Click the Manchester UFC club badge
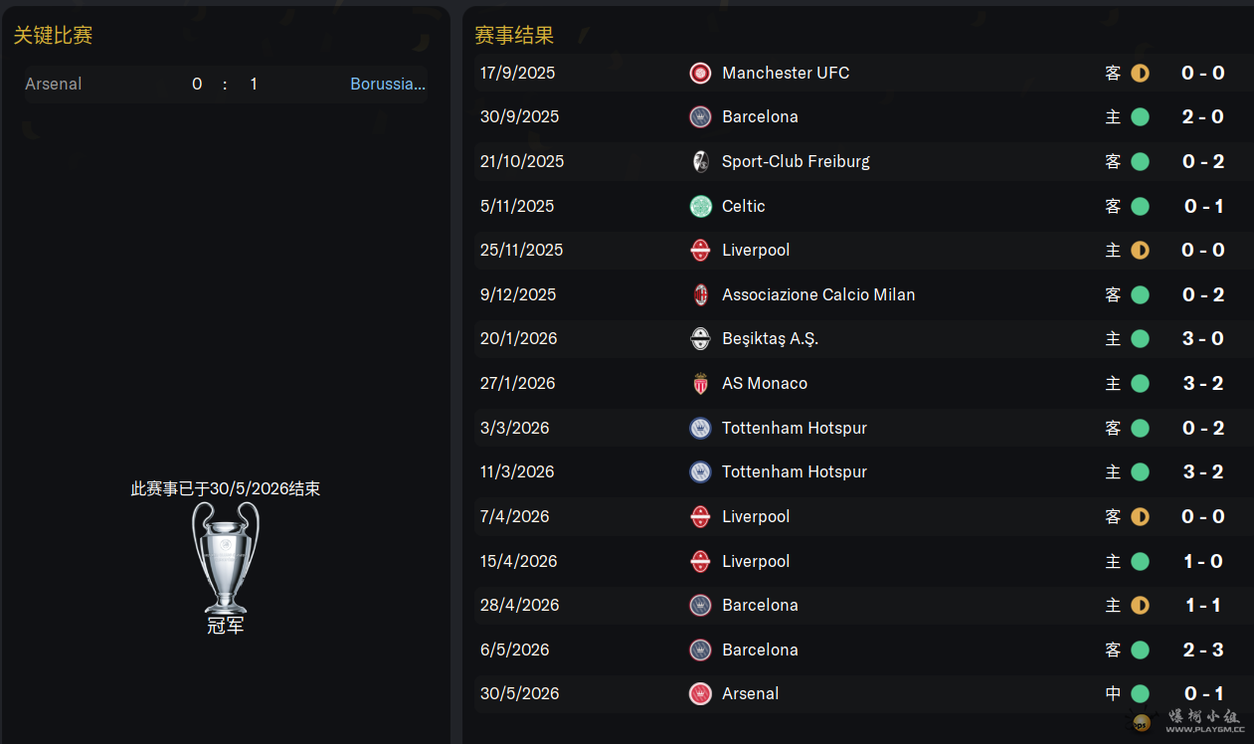Image resolution: width=1254 pixels, height=744 pixels. tap(700, 73)
